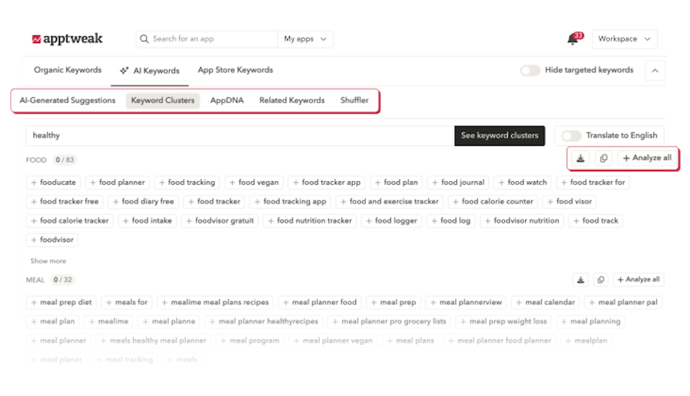This screenshot has width=690, height=396.
Task: Open the download icon for FOOD keywords
Action: point(581,158)
